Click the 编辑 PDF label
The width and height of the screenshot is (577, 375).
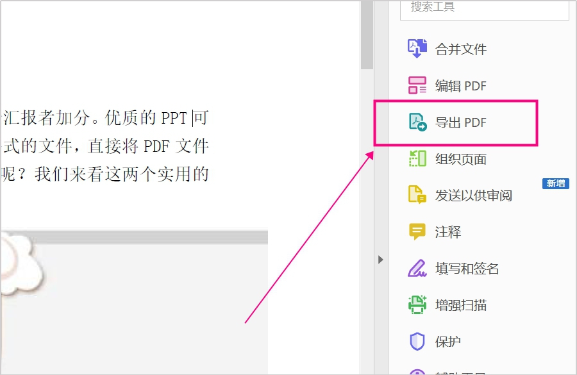(x=461, y=86)
